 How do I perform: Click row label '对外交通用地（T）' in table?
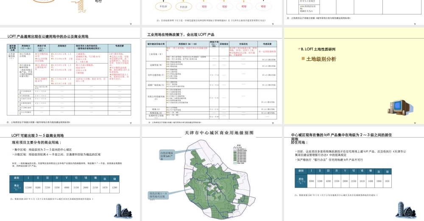coord(156,75)
